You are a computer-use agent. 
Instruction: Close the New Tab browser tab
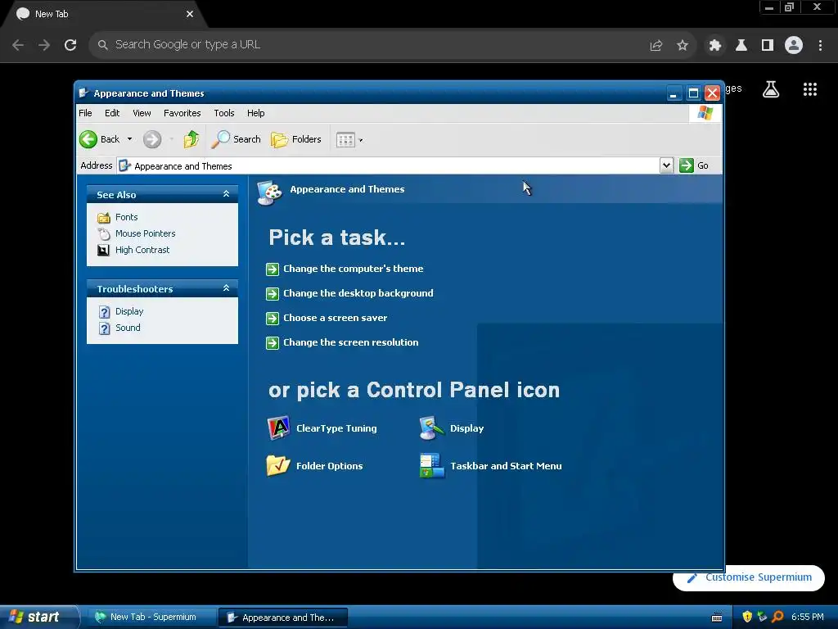point(190,15)
